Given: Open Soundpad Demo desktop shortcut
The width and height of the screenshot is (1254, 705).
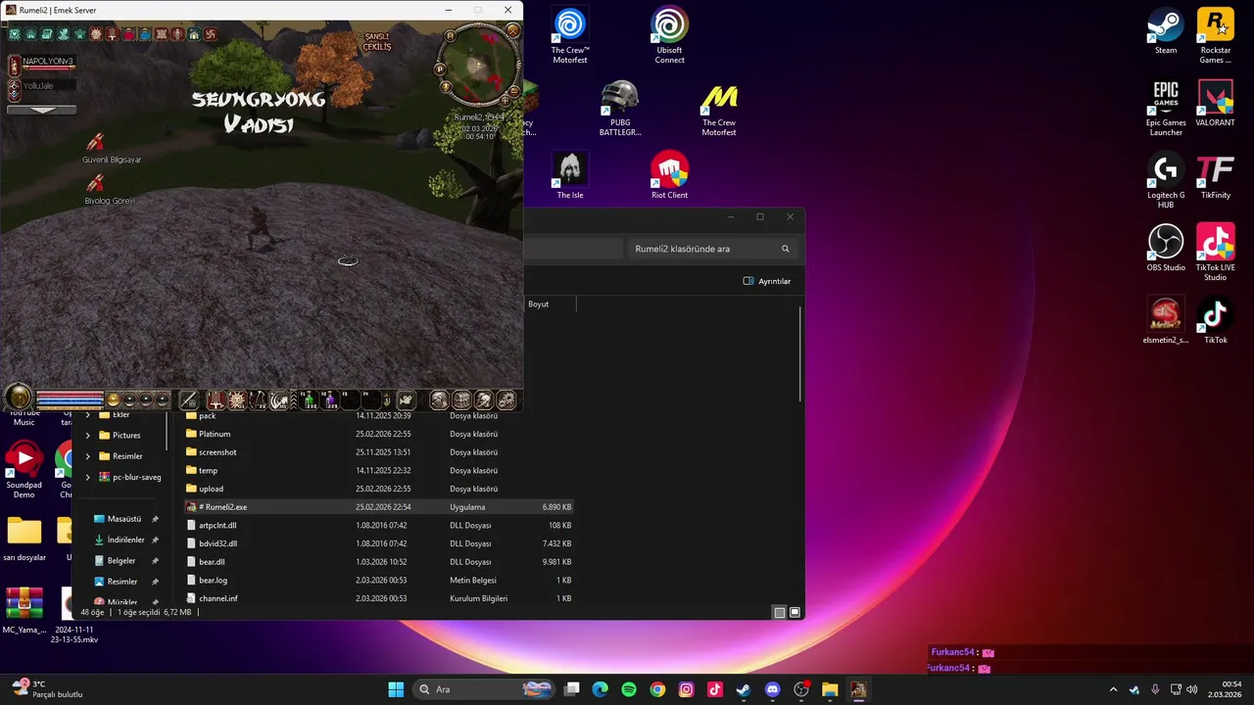Looking at the screenshot, I should click(x=24, y=470).
